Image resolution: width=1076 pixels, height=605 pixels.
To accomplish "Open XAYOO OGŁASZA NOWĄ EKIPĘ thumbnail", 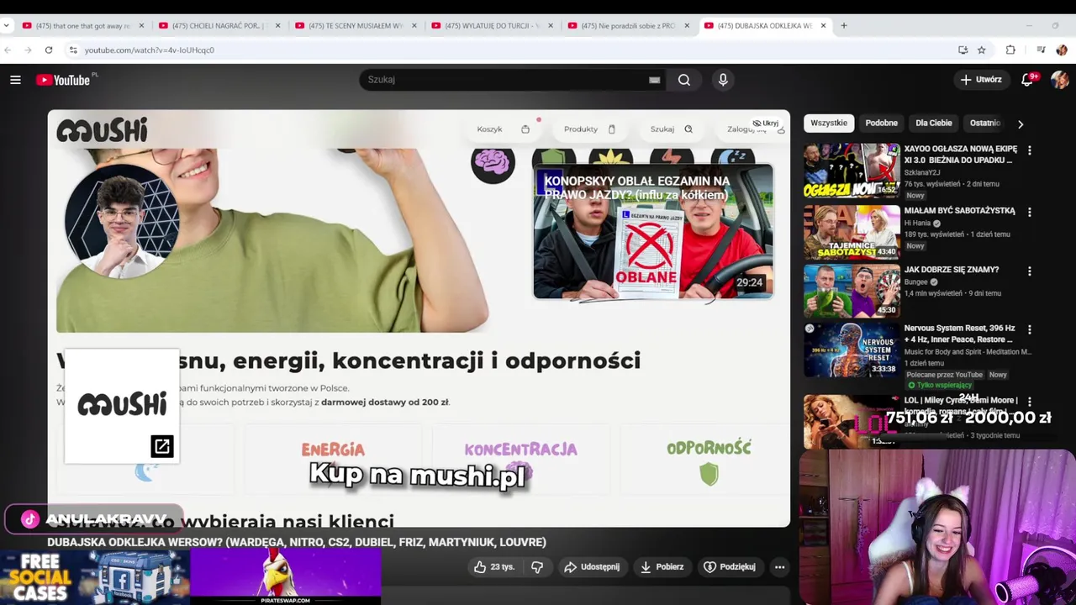I will [x=851, y=171].
